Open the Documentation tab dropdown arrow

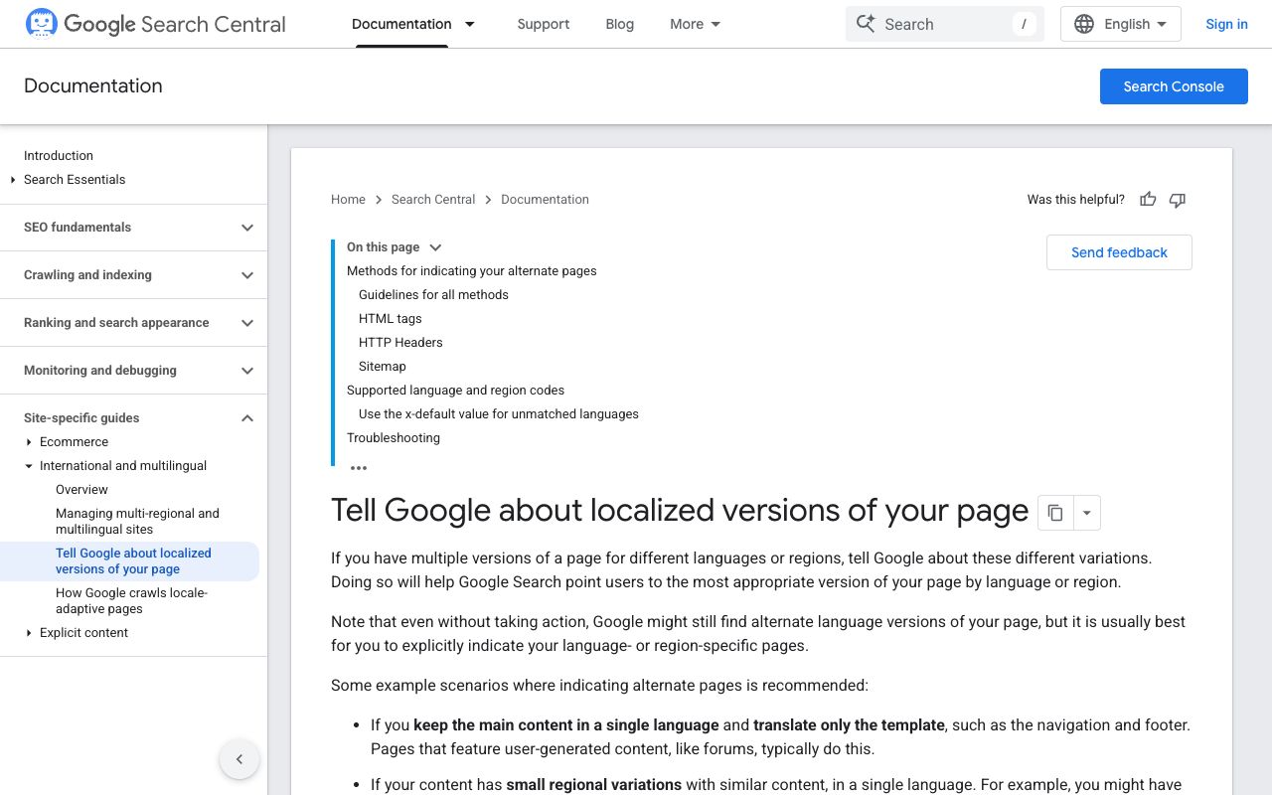click(470, 24)
